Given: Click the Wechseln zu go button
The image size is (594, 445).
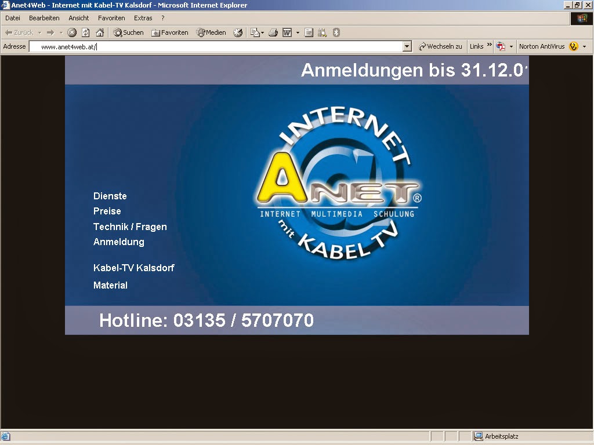Looking at the screenshot, I should (440, 46).
